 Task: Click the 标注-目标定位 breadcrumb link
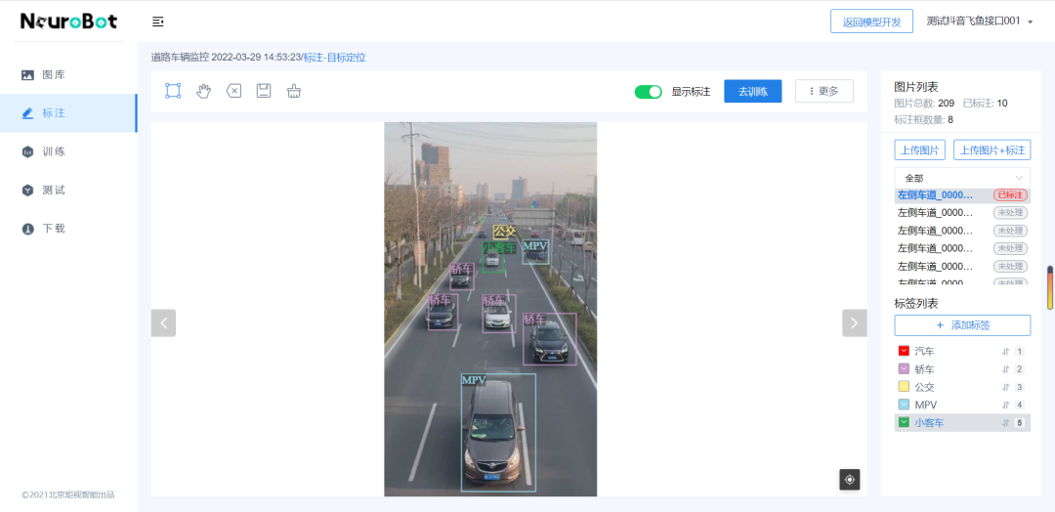click(x=335, y=58)
